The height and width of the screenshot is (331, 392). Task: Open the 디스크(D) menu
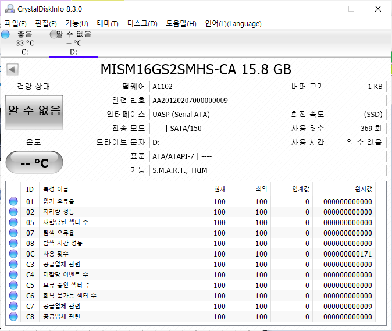pyautogui.click(x=142, y=24)
